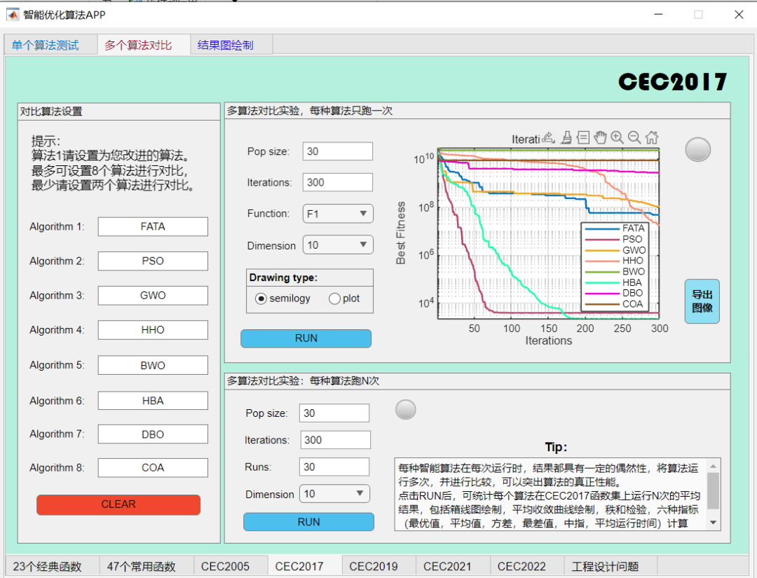Screen dimensions: 757x578
Task: Activate the data brushing tool on the chart
Action: [566, 138]
